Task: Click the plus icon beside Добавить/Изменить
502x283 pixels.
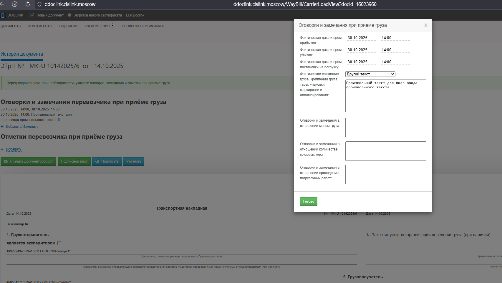Action: pos(2,127)
